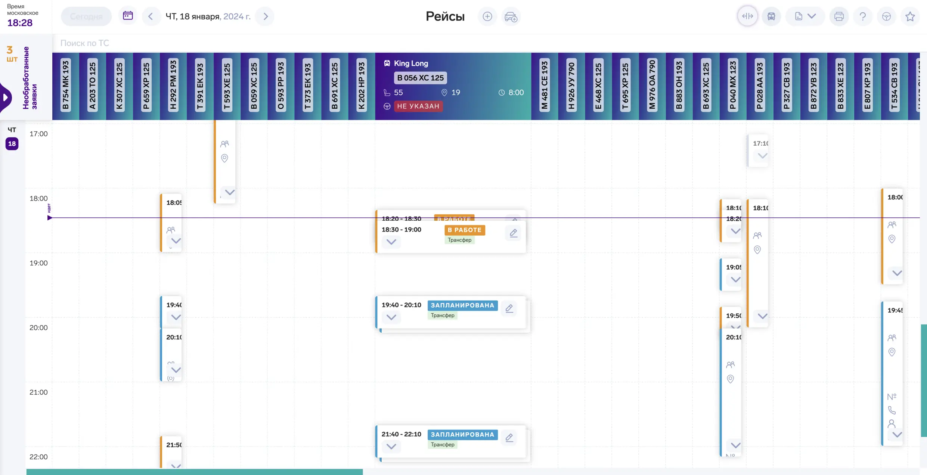Expand 18:05 trip in Н 292 РМ column

click(x=176, y=240)
